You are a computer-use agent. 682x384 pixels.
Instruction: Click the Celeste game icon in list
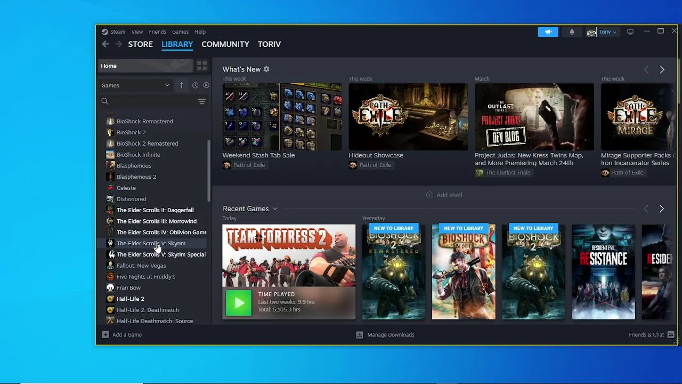(110, 188)
